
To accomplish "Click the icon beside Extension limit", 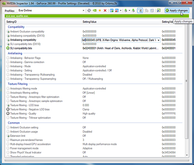I will click(x=8, y=136).
